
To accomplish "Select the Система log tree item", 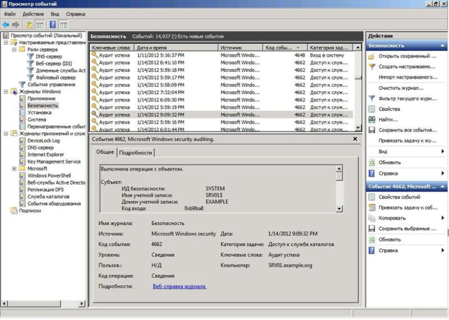I will [x=37, y=119].
